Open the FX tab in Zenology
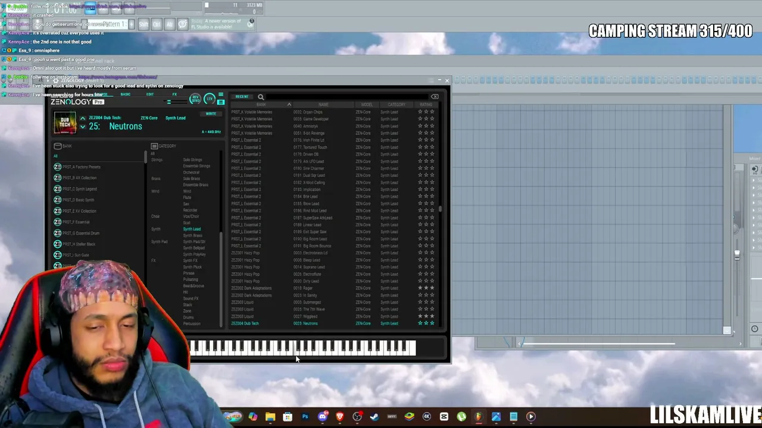The image size is (762, 428). [x=174, y=95]
